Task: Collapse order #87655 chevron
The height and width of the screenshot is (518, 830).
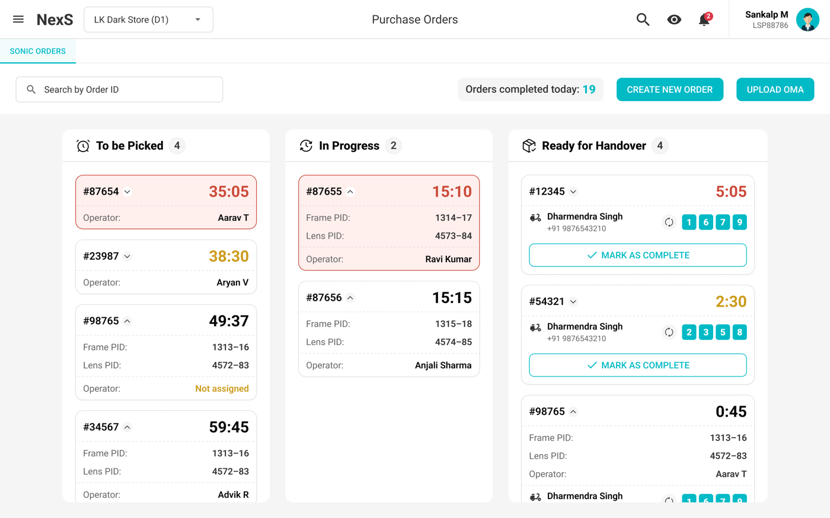Action: tap(350, 192)
